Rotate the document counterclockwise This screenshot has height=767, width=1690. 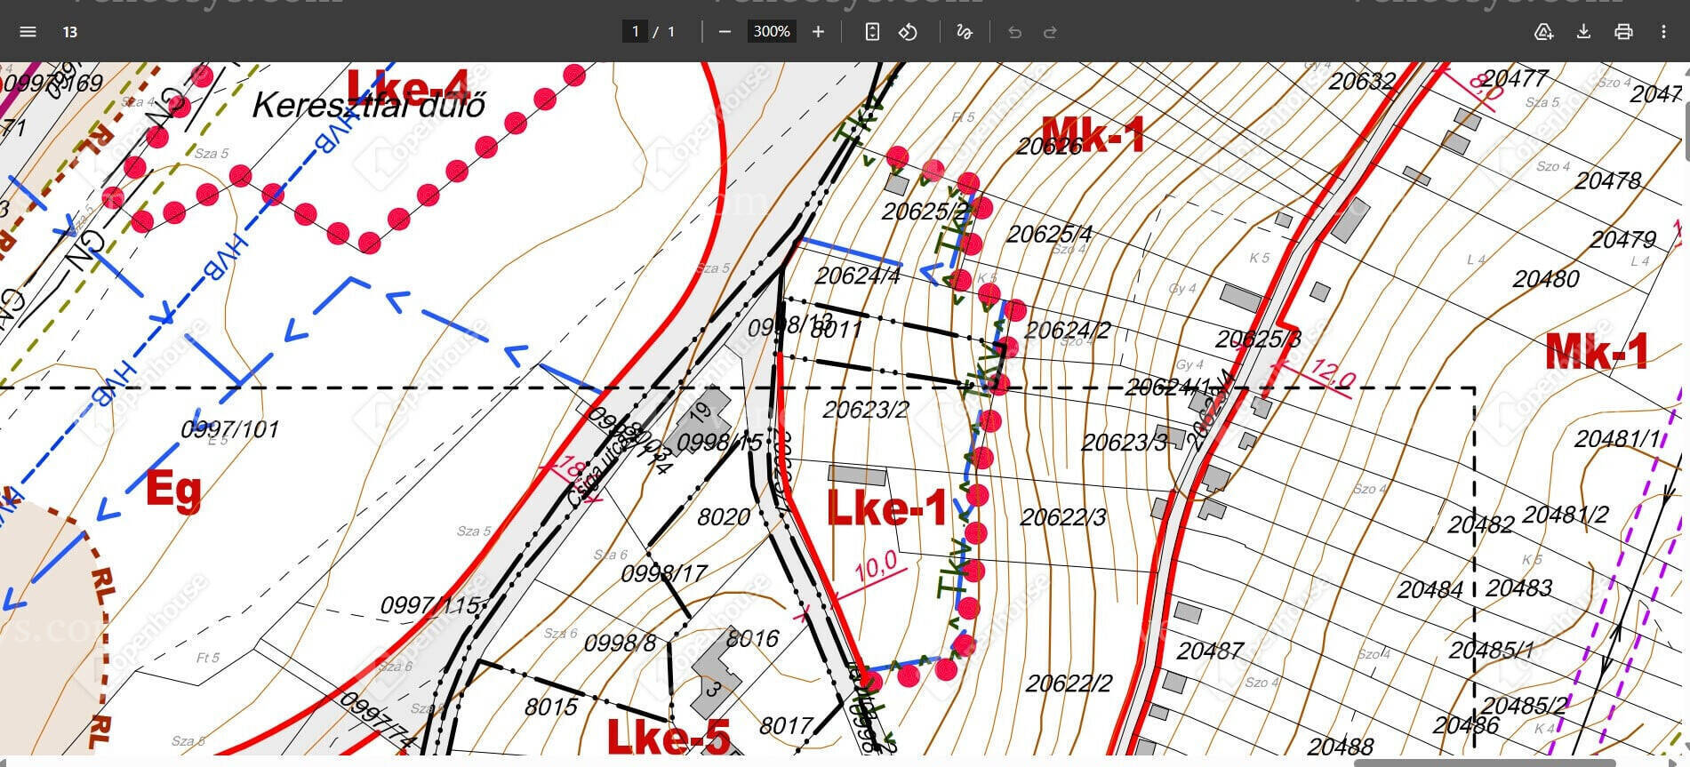tap(908, 32)
